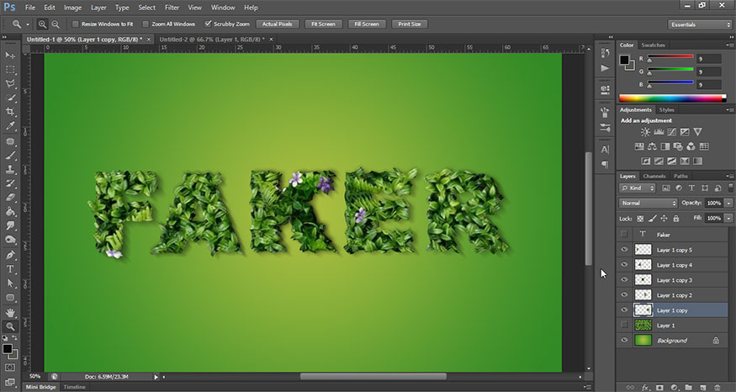Screen dimensions: 736x392
Task: Pick the Horizontal Type tool
Action: click(x=10, y=269)
